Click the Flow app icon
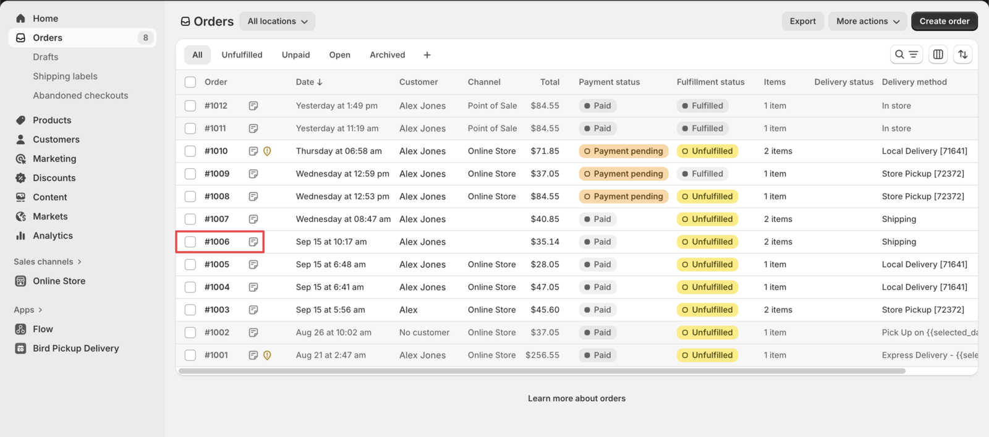The height and width of the screenshot is (437, 989). (20, 329)
